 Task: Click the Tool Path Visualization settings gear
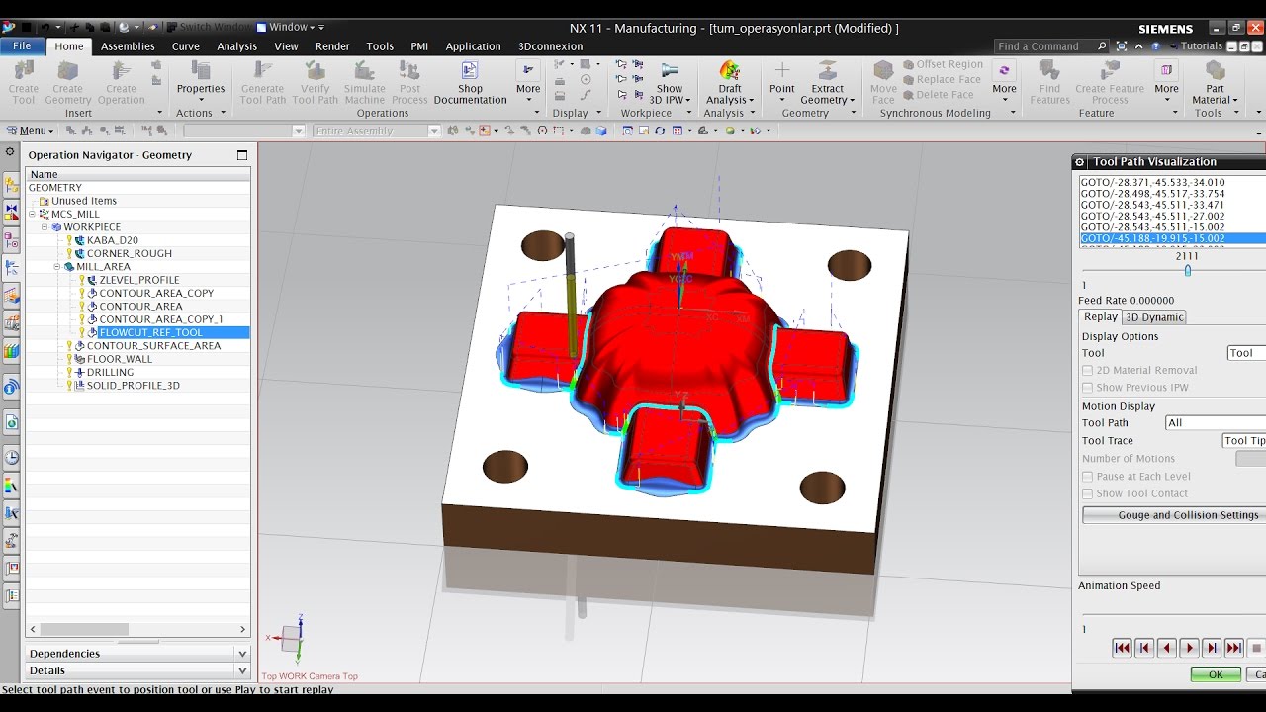(1081, 162)
